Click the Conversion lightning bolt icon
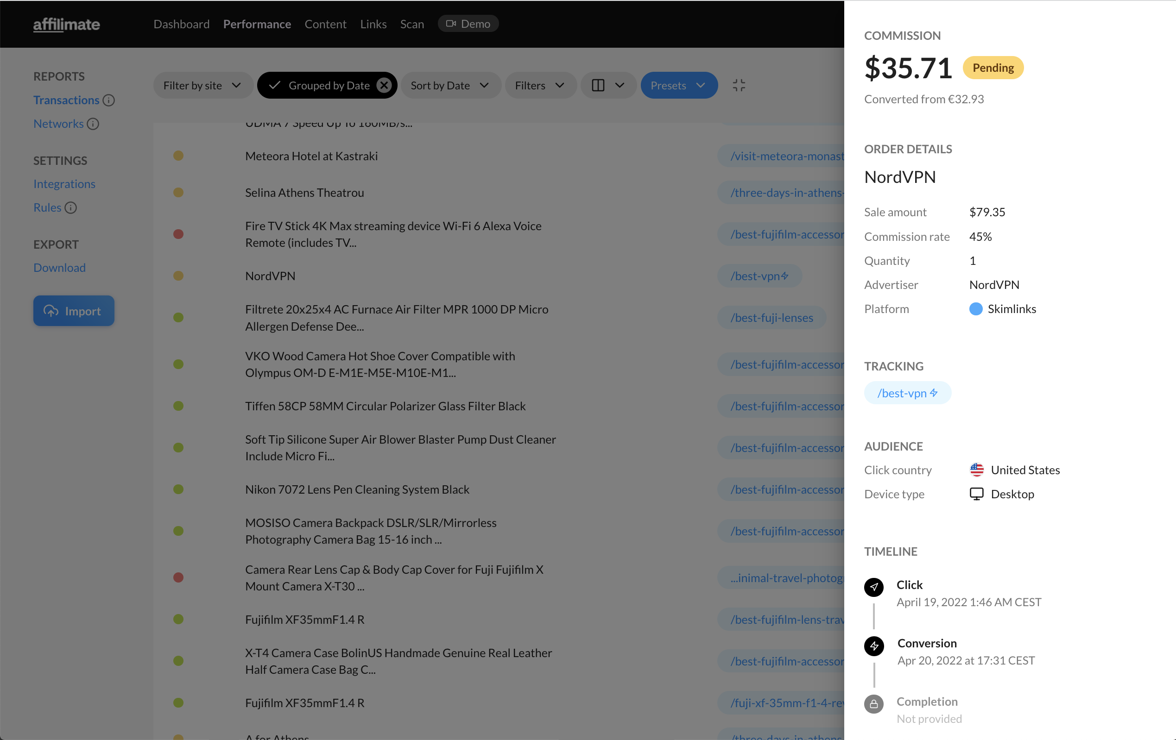Image resolution: width=1176 pixels, height=740 pixels. (874, 646)
